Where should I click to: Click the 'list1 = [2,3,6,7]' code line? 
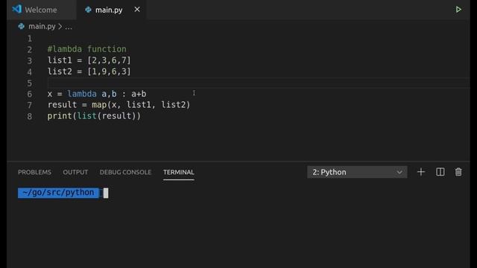point(89,60)
